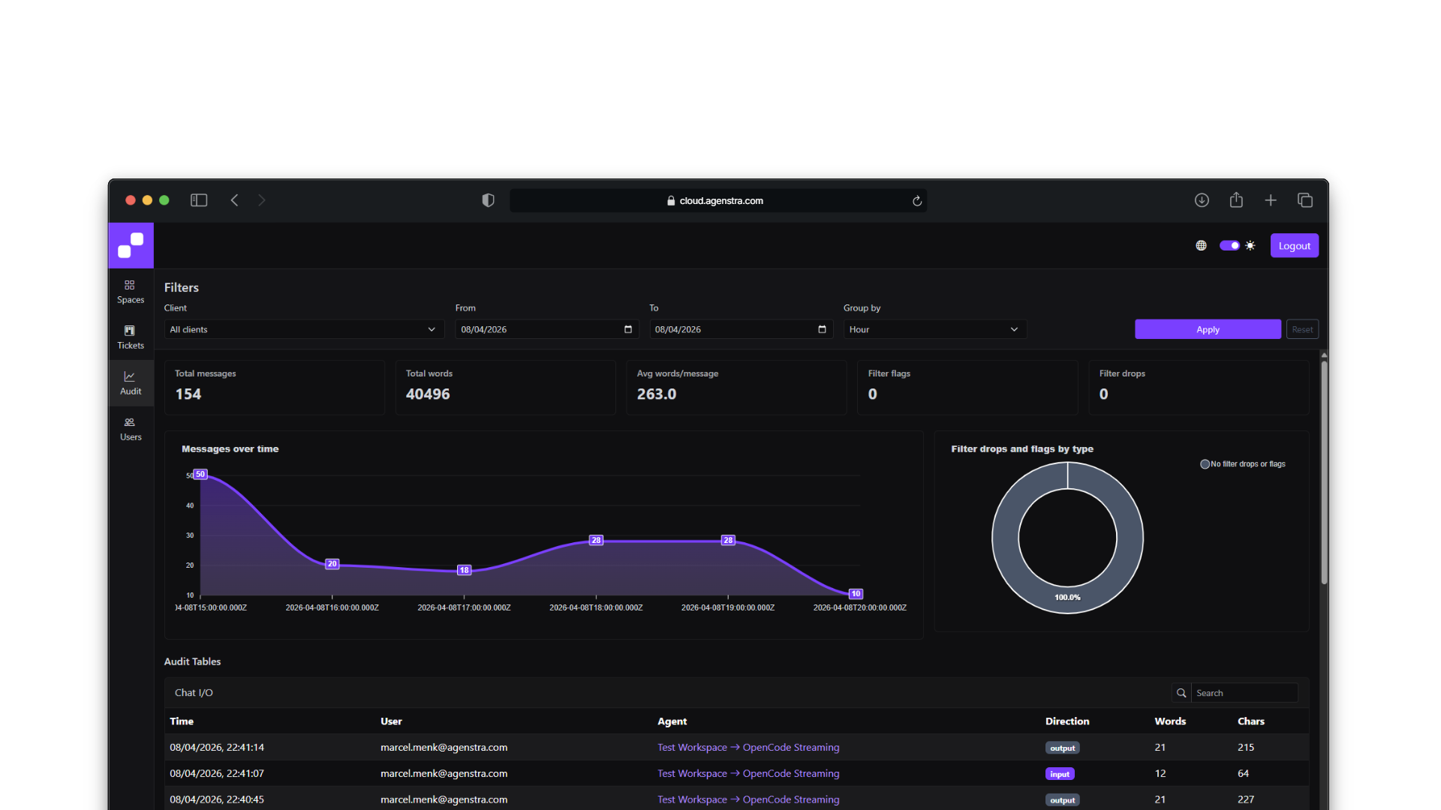The image size is (1441, 810).
Task: Click the Safari share icon
Action: coord(1236,200)
